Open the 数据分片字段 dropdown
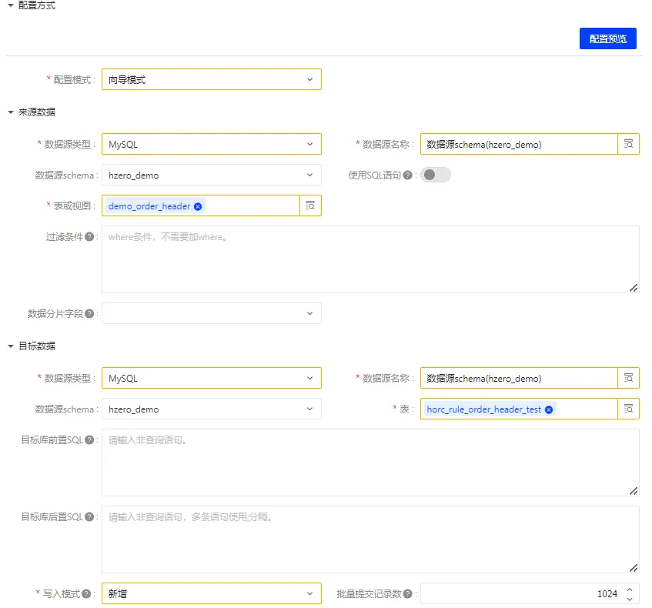Image resolution: width=652 pixels, height=608 pixels. (x=211, y=313)
